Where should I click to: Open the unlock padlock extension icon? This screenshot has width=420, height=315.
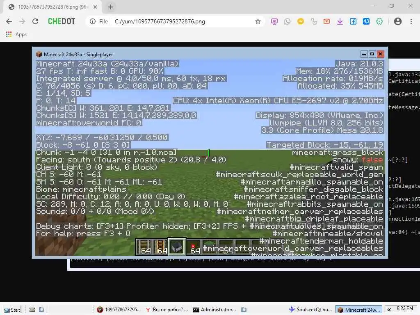314,21
